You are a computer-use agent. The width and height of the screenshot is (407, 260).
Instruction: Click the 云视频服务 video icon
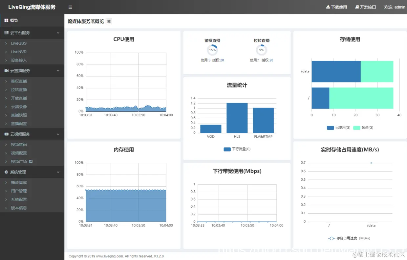(7, 134)
